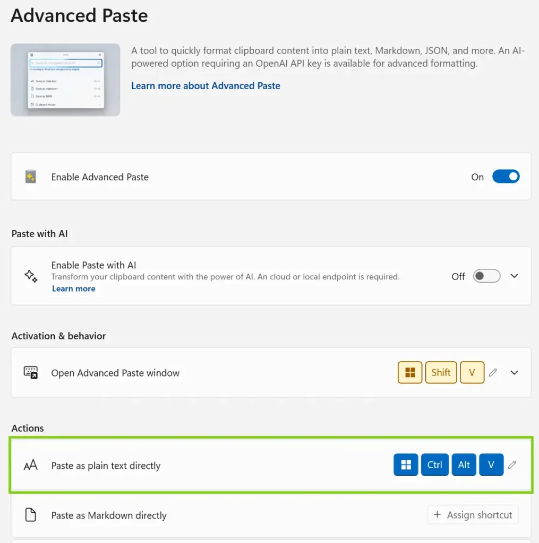Click the Enable Paste with AI title text

[x=93, y=265]
